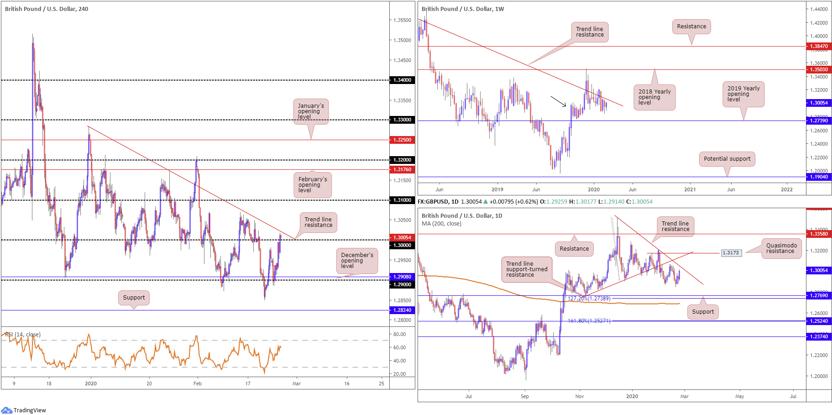Select the 1.32000 price label
Screen dimensions: 832x415
pyautogui.click(x=402, y=160)
